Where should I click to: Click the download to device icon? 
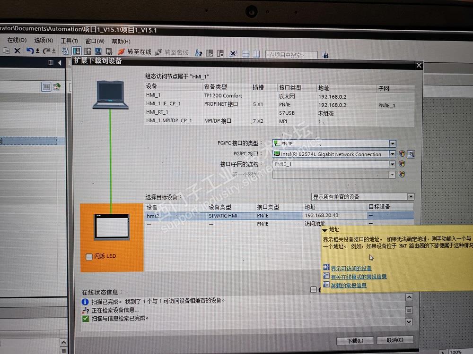point(76,51)
